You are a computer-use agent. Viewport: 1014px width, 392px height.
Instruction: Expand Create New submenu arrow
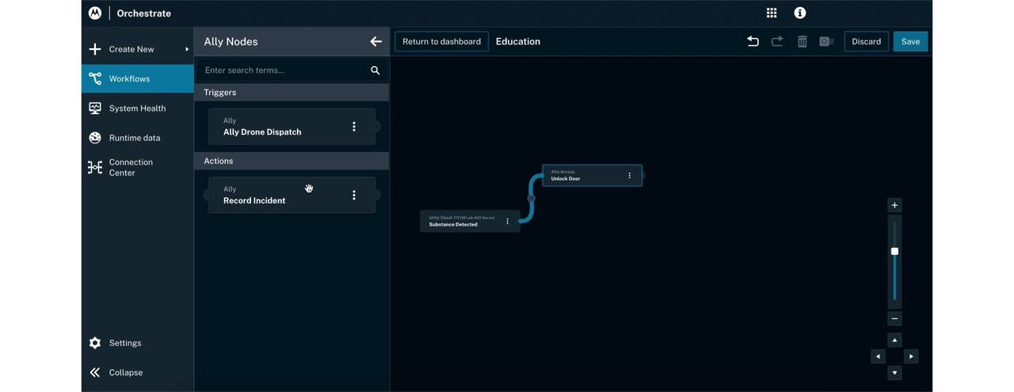click(x=187, y=49)
